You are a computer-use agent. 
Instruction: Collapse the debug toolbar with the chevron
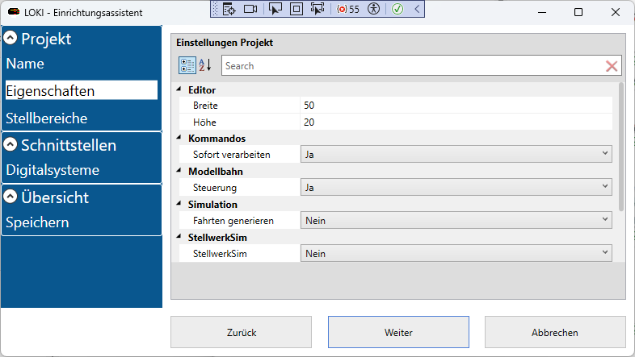[x=416, y=9]
